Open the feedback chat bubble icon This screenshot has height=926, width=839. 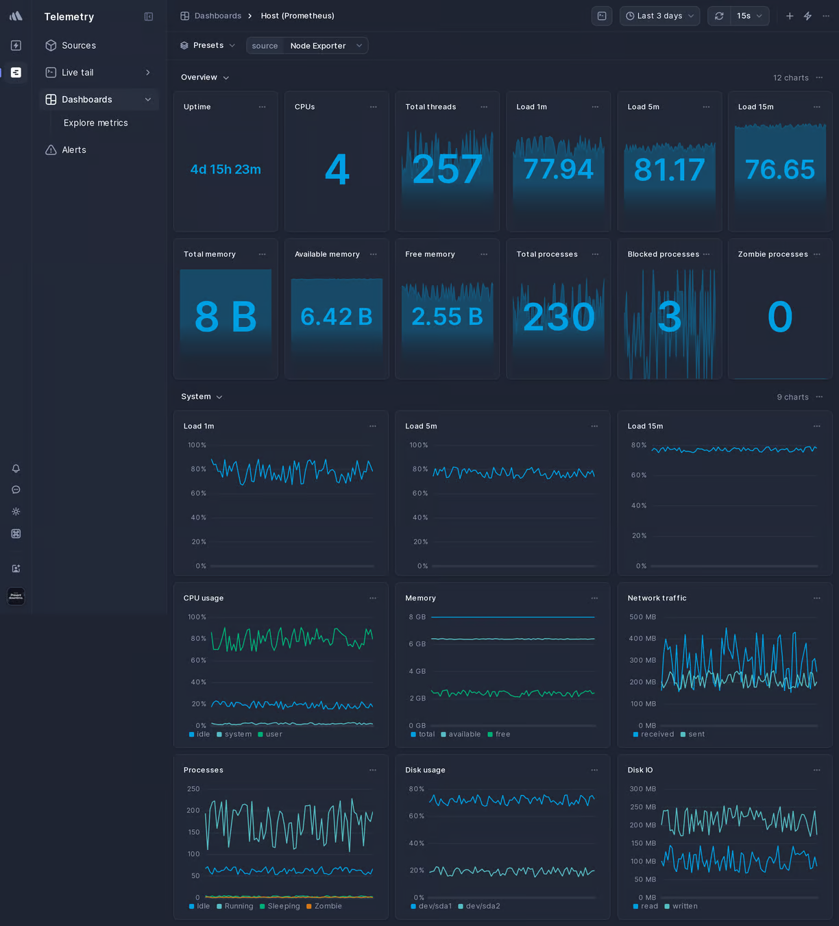coord(16,489)
